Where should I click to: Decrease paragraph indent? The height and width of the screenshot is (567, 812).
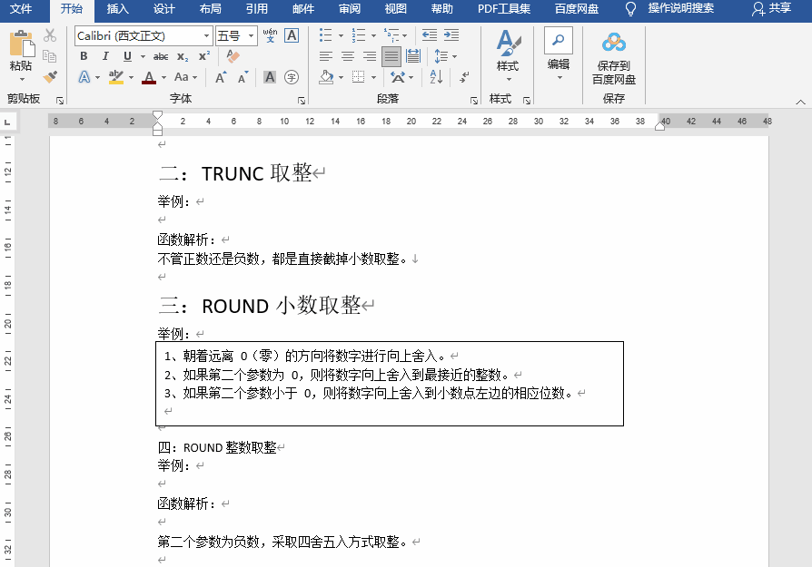(x=430, y=35)
